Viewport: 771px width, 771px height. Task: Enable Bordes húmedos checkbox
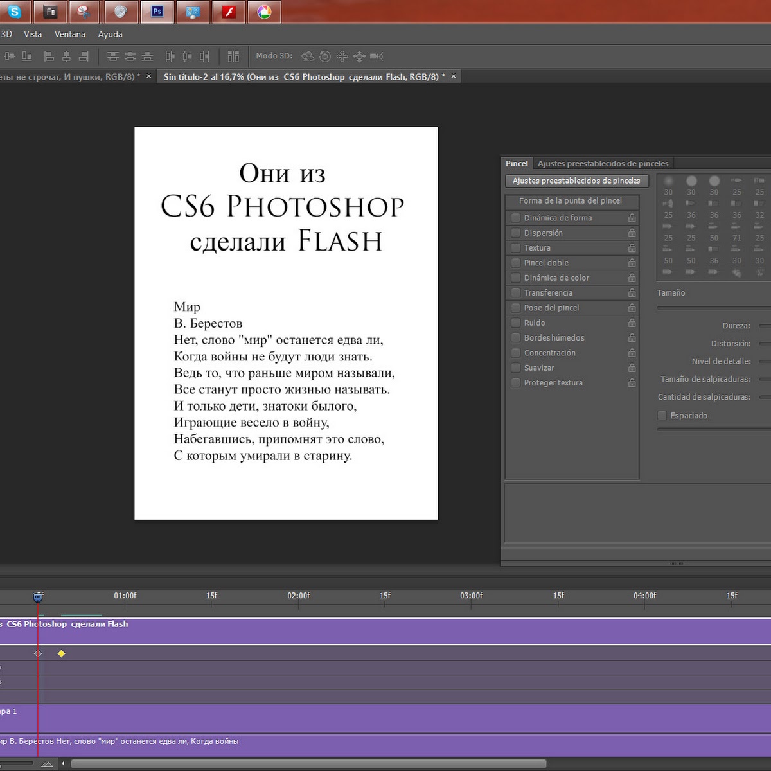[x=515, y=337]
